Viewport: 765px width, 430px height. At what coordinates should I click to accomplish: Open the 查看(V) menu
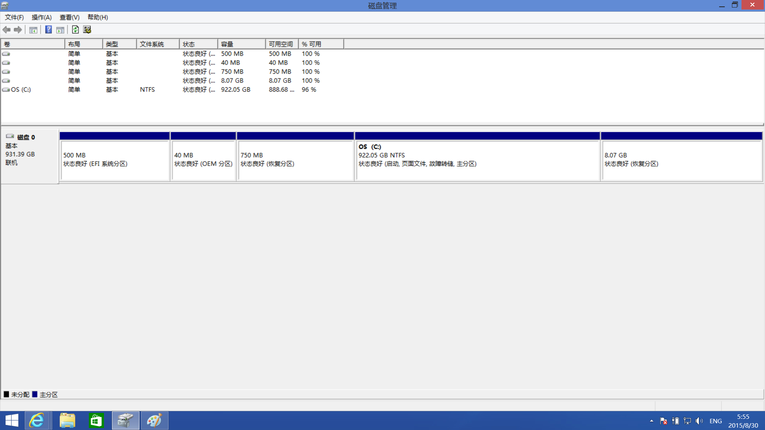pos(69,17)
